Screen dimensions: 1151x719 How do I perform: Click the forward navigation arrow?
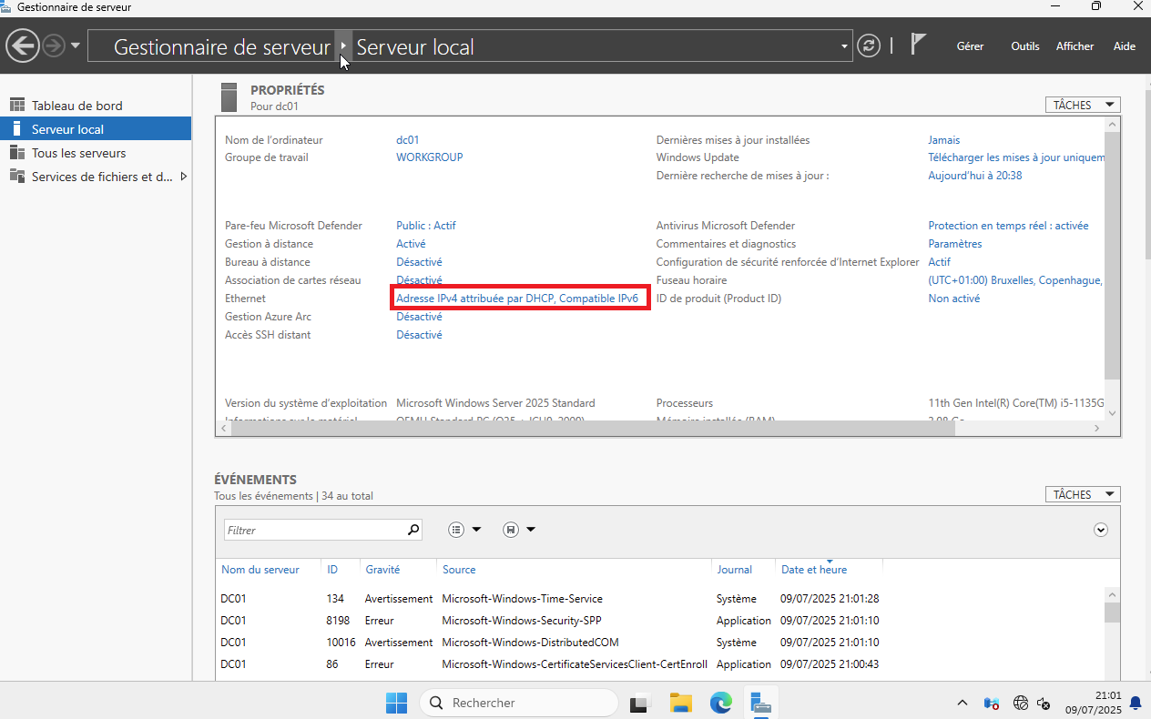pos(54,46)
